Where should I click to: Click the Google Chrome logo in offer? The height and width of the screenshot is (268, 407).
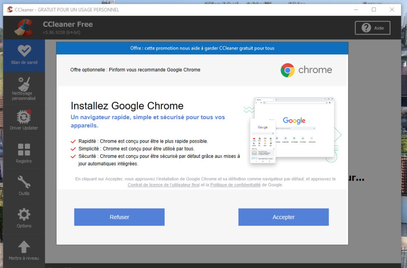tap(306, 70)
